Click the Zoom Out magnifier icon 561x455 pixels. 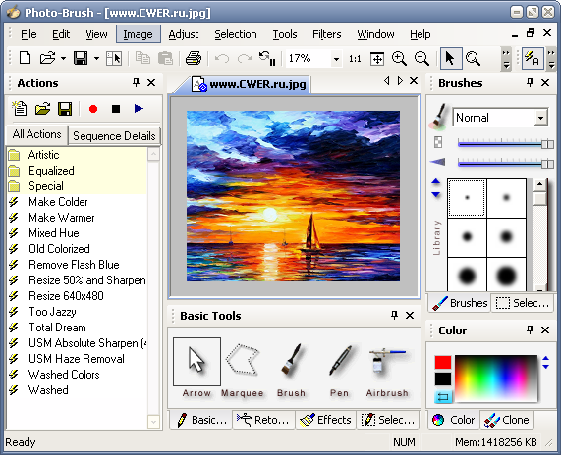[x=421, y=58]
